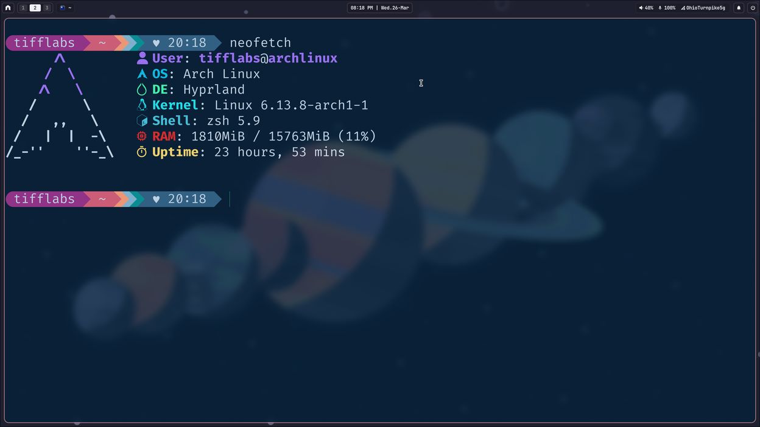The height and width of the screenshot is (427, 760).
Task: Click the 'Hyprland' DE value
Action: [x=214, y=90]
